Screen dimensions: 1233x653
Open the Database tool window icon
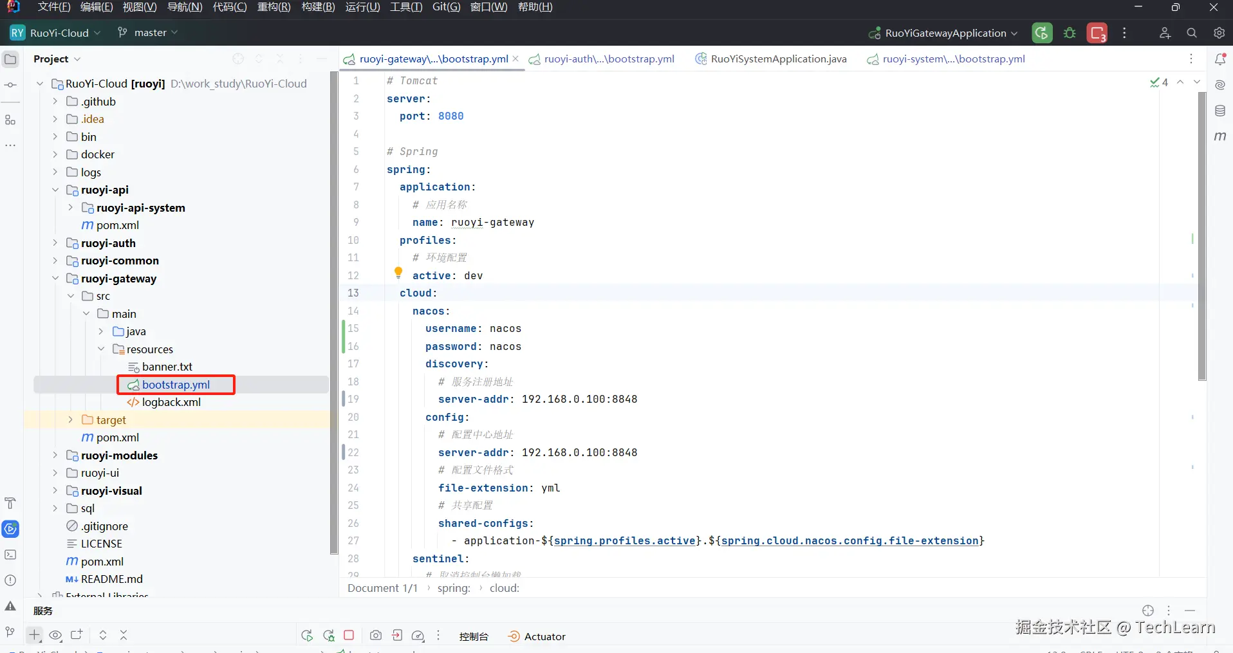coord(1219,111)
